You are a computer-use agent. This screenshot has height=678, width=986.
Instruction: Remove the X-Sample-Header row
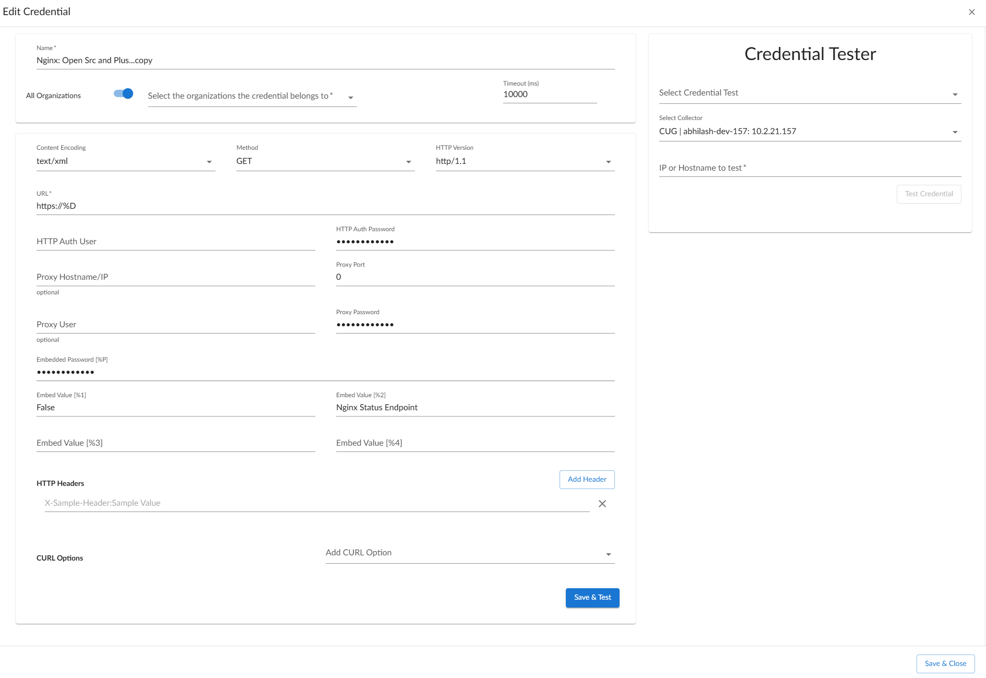point(602,504)
